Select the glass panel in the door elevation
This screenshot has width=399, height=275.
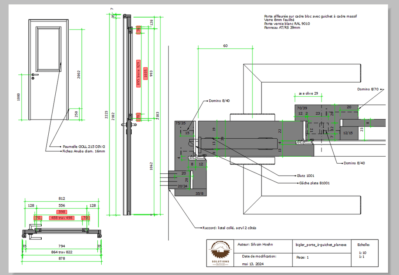[48, 49]
